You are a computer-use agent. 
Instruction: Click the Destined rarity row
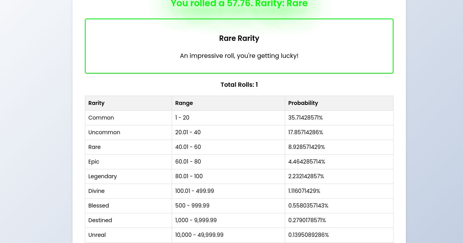100,220
